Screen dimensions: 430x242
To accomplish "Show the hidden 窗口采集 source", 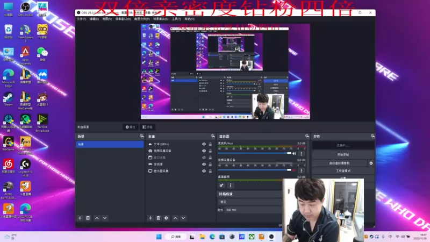I will [204, 158].
